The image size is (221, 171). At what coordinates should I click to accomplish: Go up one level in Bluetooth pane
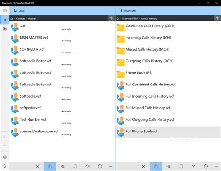(x=217, y=19)
